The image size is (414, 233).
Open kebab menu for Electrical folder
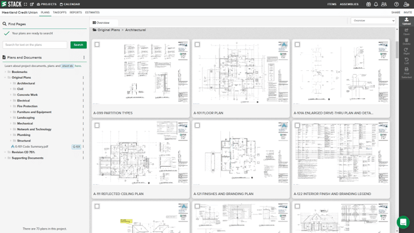click(x=83, y=101)
